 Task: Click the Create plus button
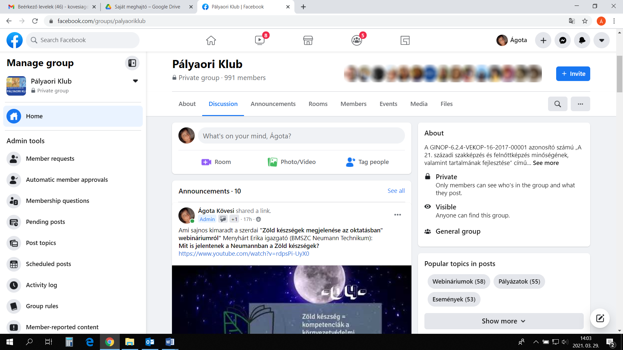[x=543, y=40]
